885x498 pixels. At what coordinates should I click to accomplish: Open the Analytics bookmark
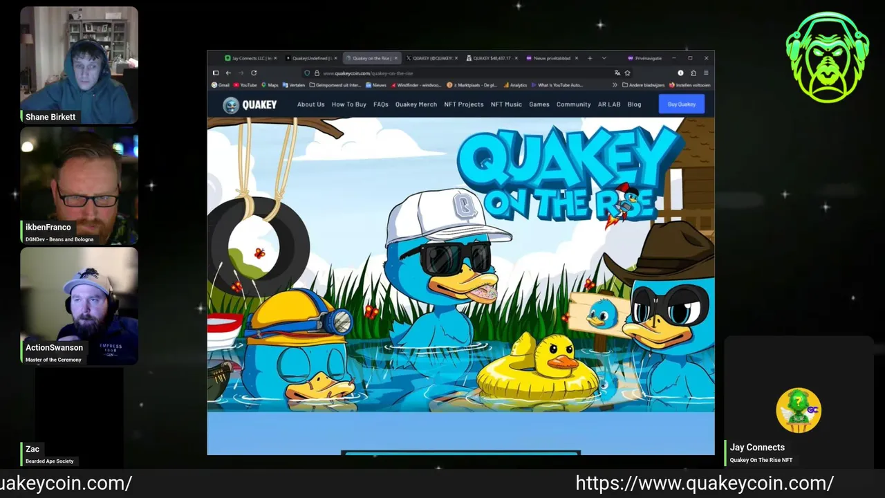(515, 85)
